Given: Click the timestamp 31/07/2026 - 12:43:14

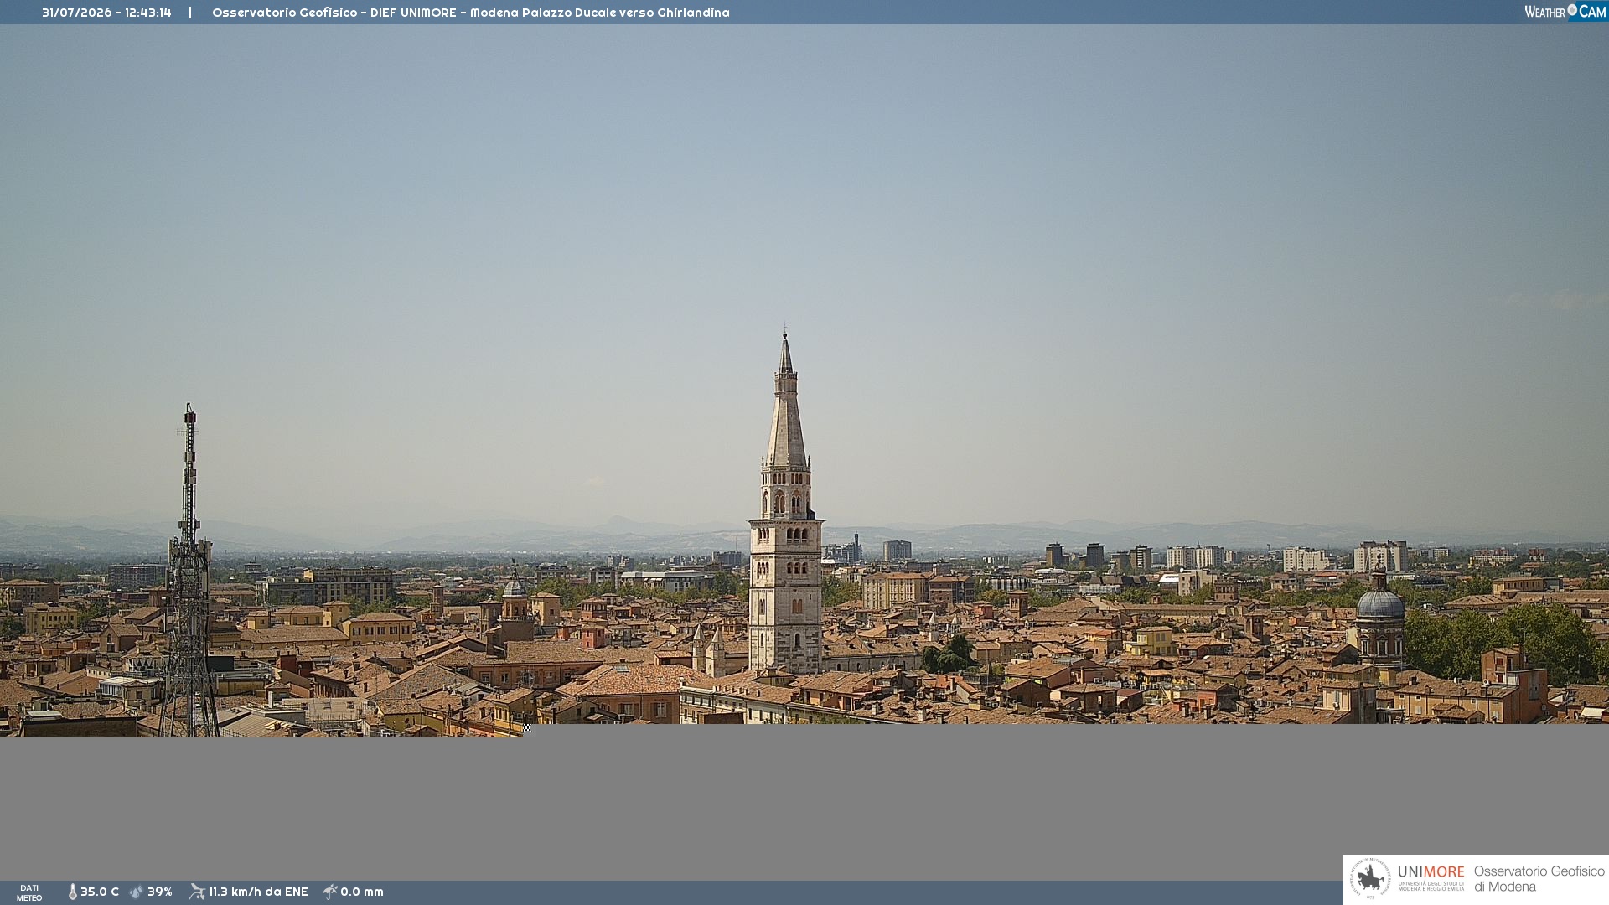Looking at the screenshot, I should (106, 13).
